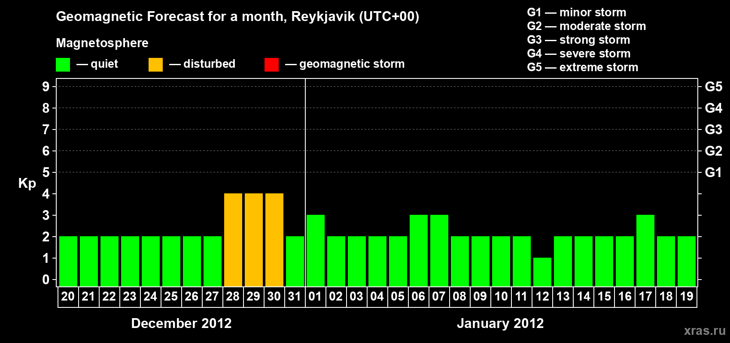
Task: Click date label "20" on the axis
Action: click(68, 296)
